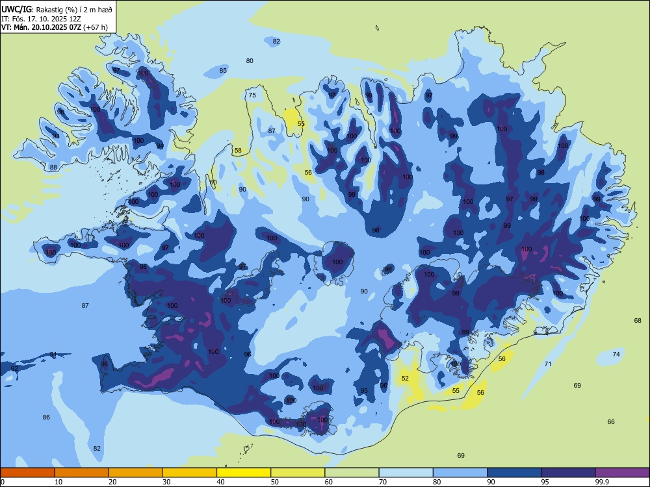Click the legend tick label '10'

tap(58, 482)
